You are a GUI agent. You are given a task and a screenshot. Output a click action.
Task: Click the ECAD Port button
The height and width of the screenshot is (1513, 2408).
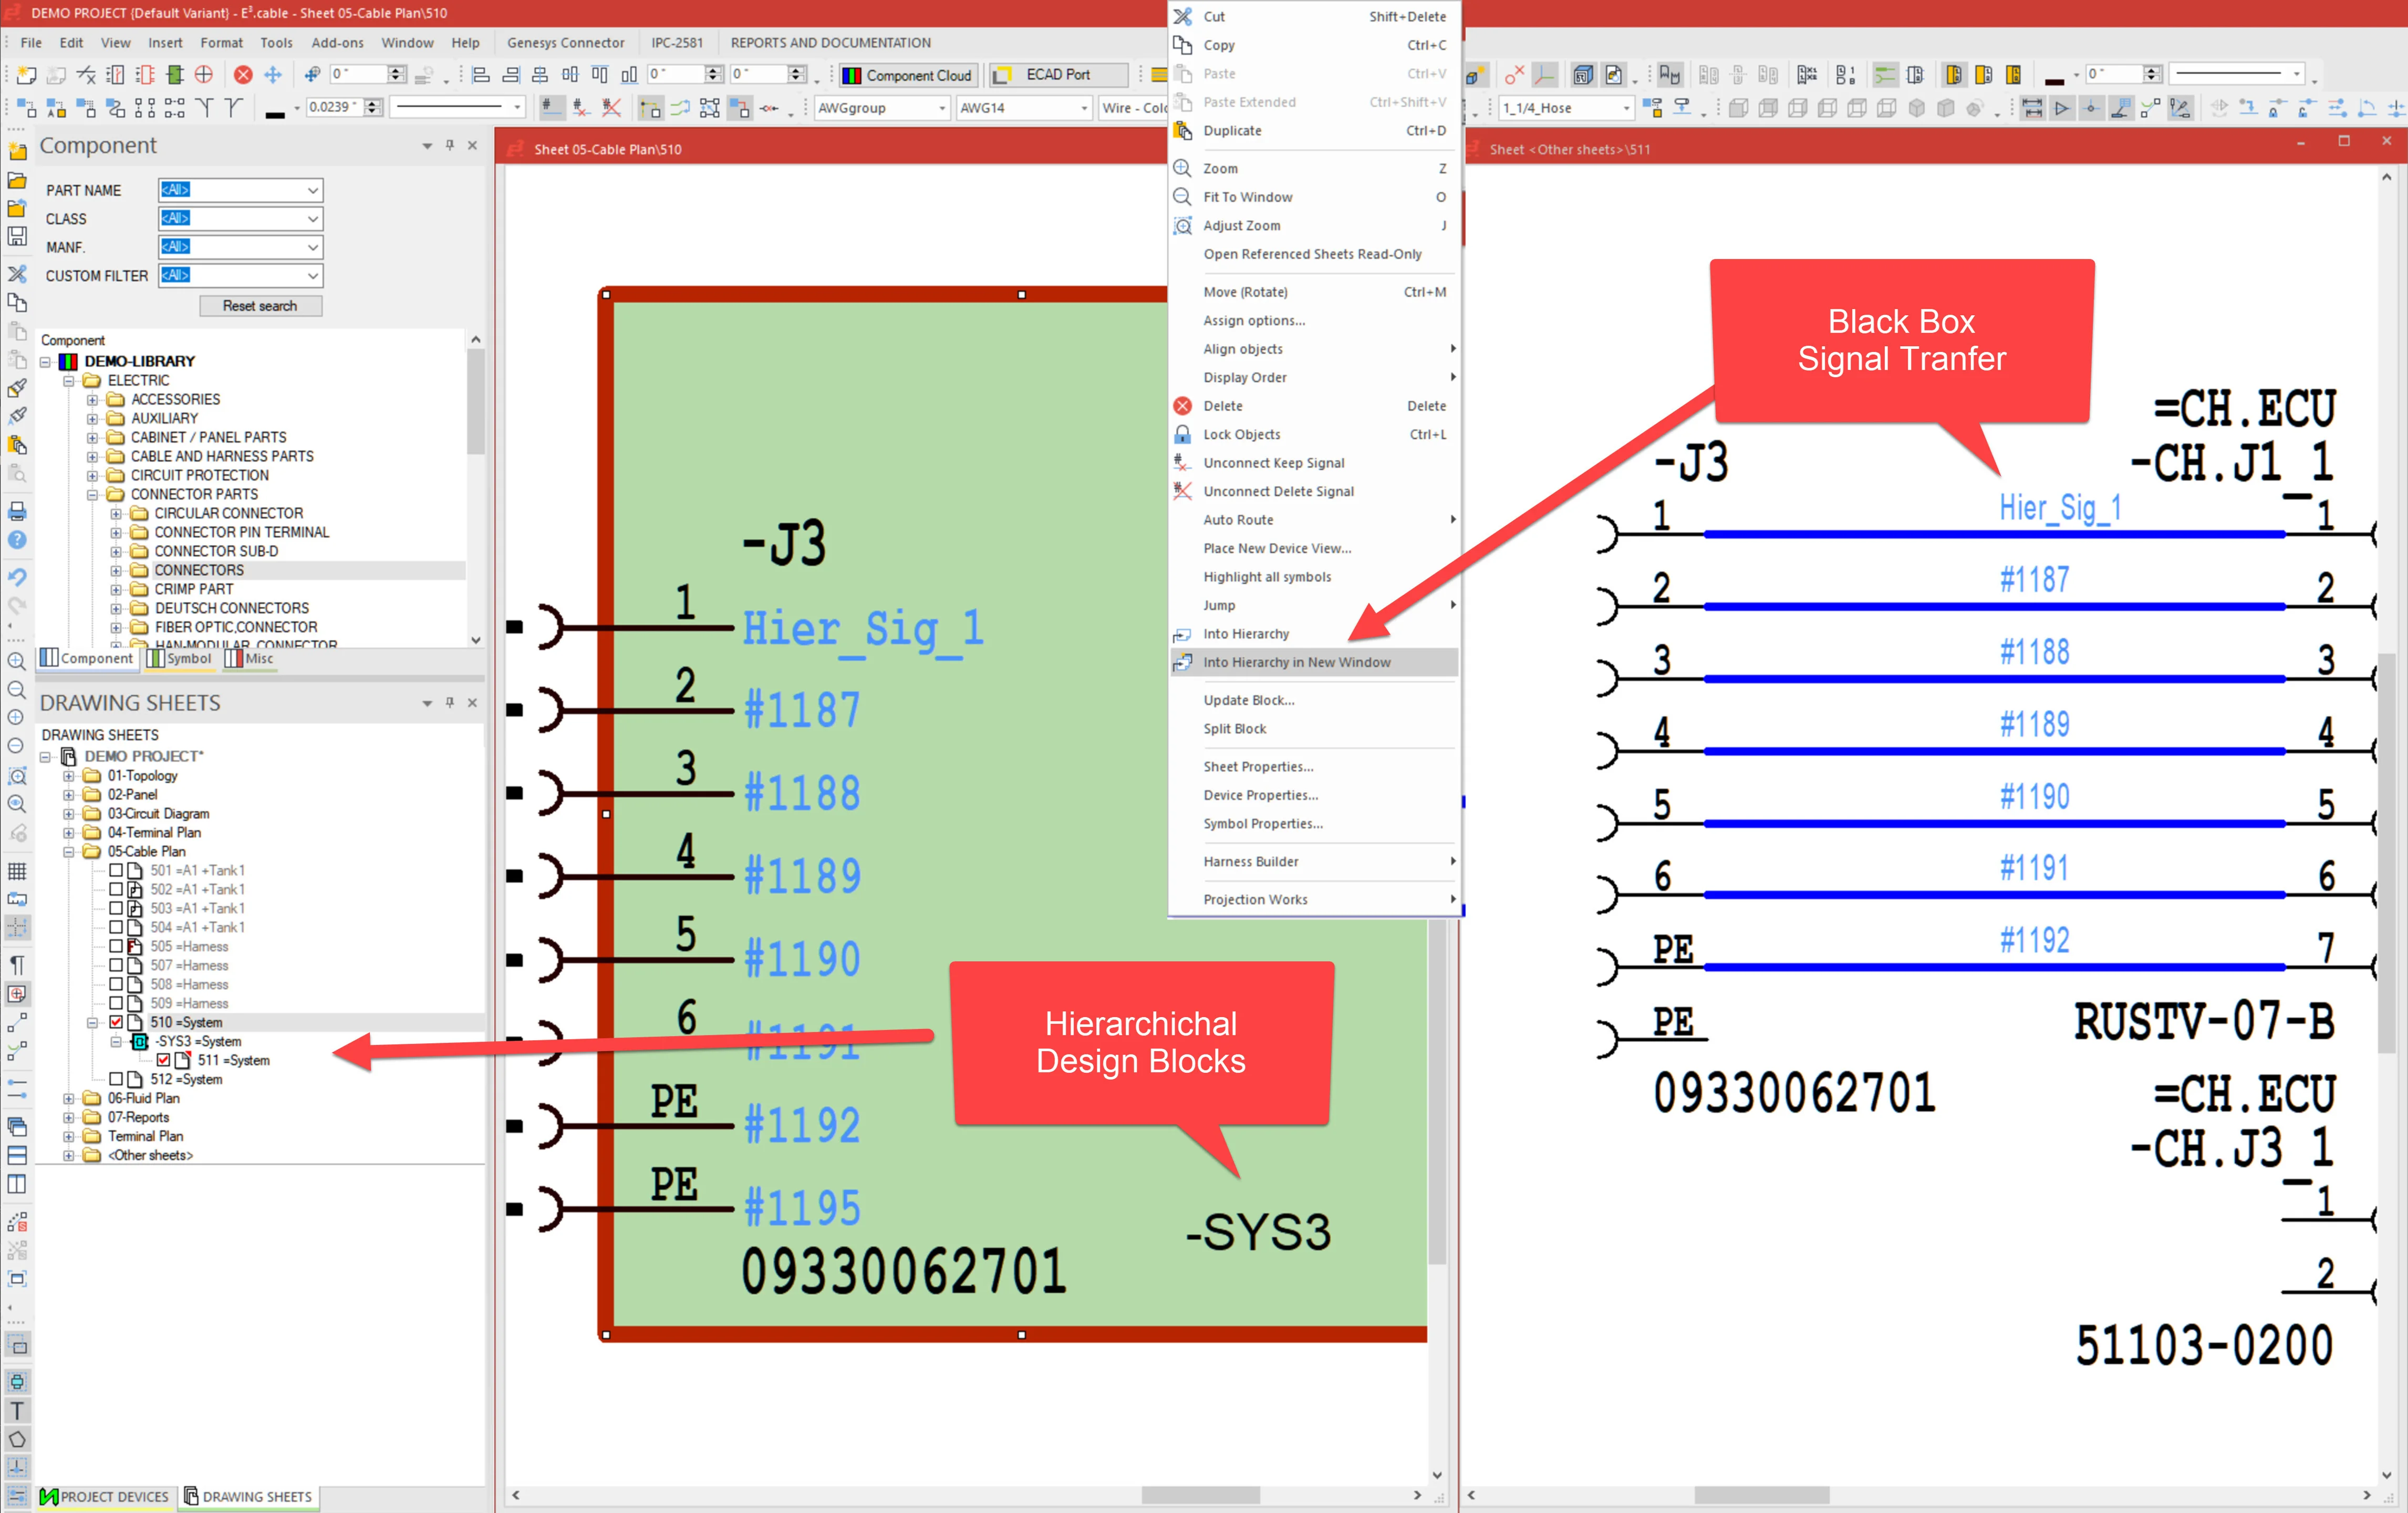1057,75
